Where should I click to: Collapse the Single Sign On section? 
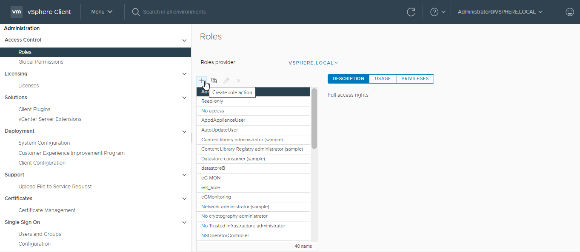[x=184, y=223]
